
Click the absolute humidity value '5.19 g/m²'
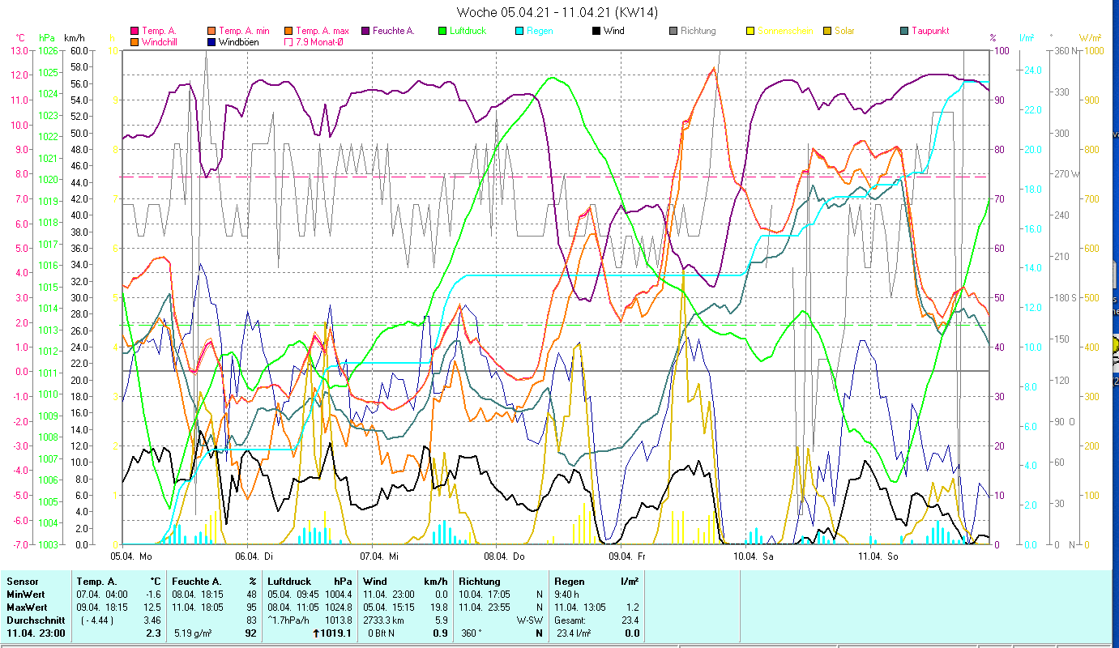(x=193, y=633)
